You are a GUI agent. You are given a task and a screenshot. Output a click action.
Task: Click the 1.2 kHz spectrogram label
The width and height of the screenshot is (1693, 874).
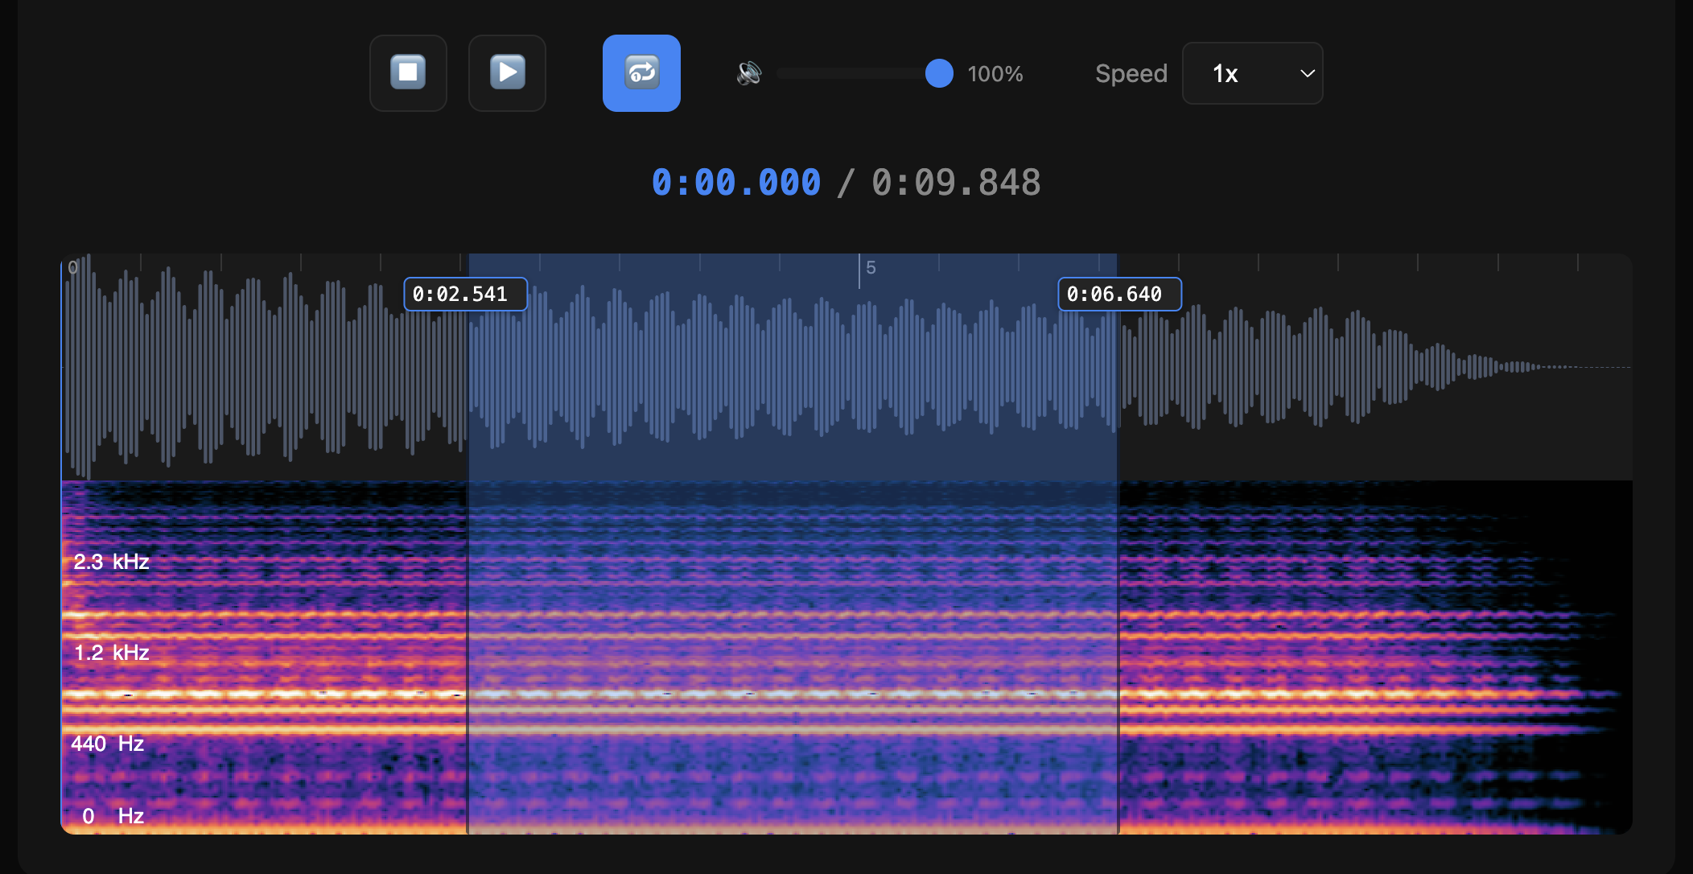coord(111,653)
